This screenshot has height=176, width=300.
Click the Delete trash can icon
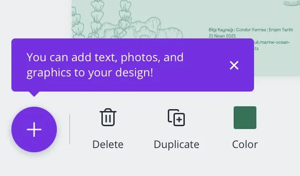(108, 117)
